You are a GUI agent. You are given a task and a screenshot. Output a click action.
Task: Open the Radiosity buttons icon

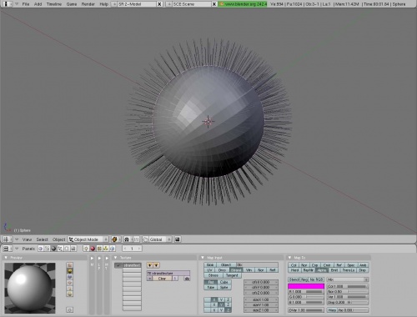click(x=106, y=249)
